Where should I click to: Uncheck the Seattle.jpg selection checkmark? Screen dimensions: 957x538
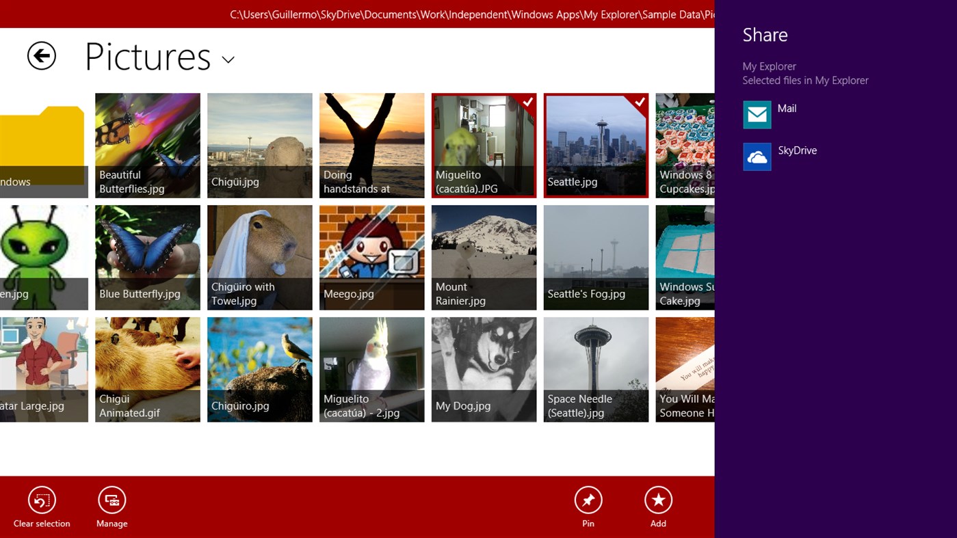[639, 102]
